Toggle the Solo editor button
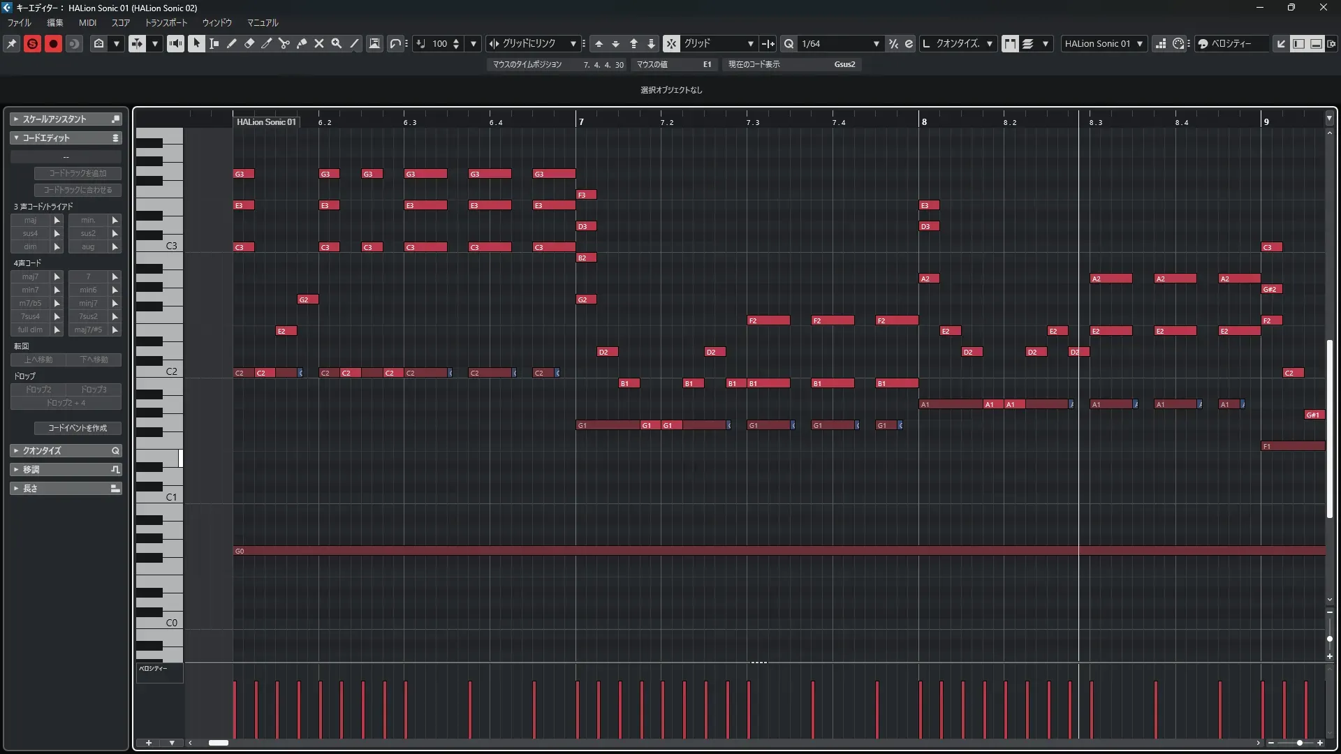Screen dimensions: 1341x754 pos(32,43)
